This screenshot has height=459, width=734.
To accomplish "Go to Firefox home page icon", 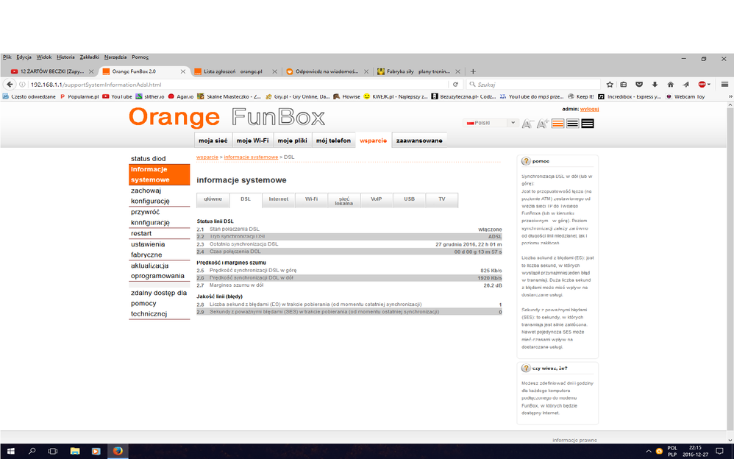I will [x=669, y=85].
